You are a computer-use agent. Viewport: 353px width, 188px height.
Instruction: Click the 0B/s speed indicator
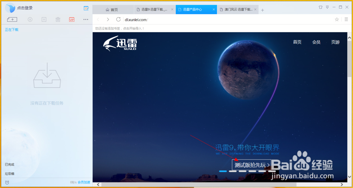click(73, 182)
